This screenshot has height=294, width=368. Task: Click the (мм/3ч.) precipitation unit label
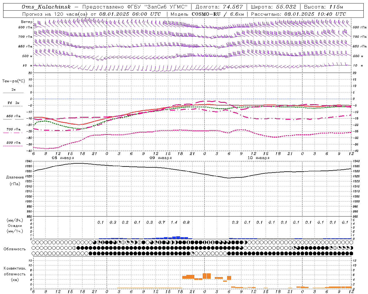coord(15,220)
